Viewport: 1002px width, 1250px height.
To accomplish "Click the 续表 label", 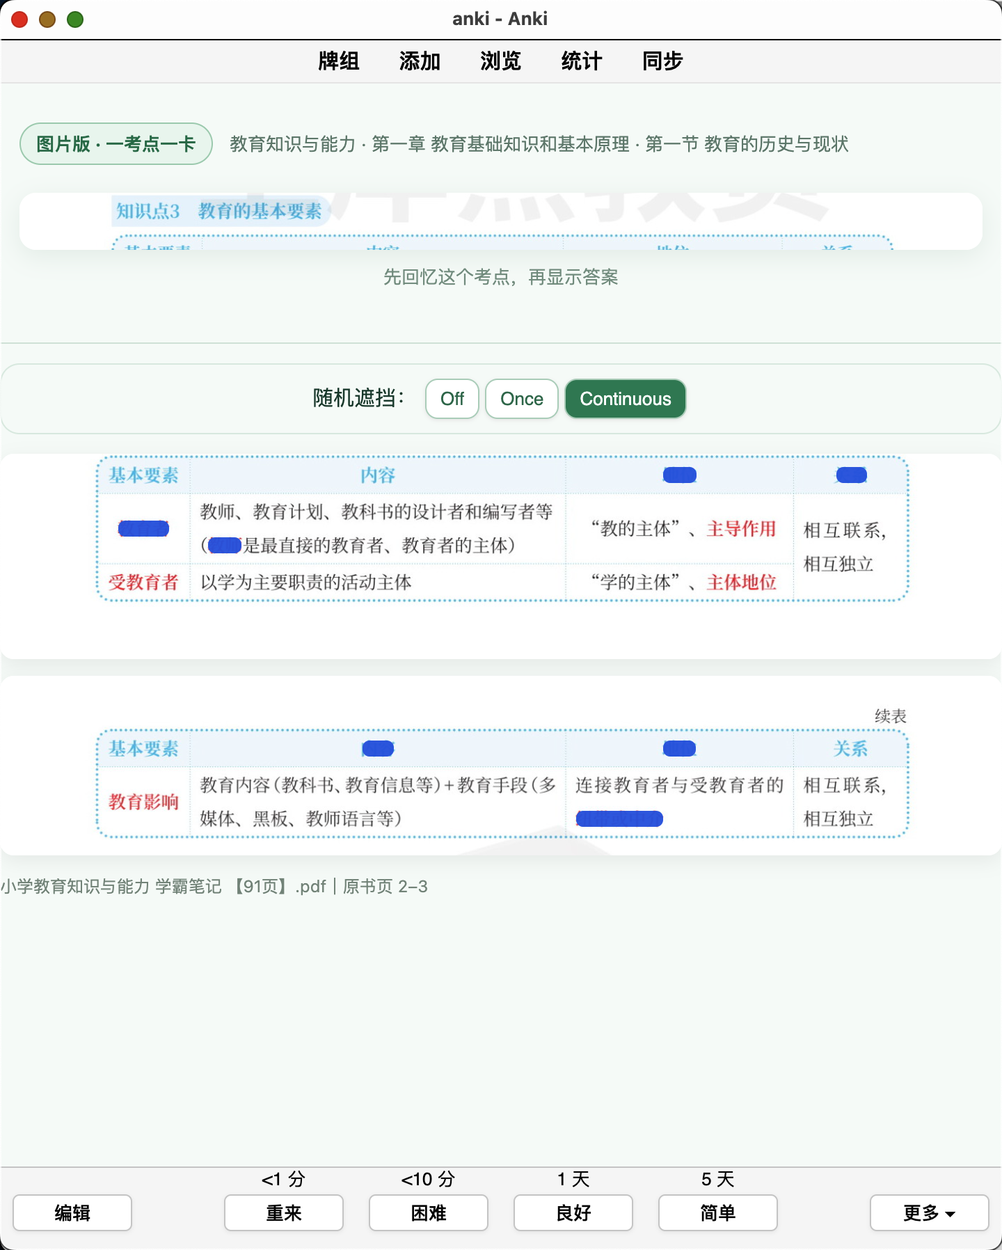I will (x=891, y=716).
